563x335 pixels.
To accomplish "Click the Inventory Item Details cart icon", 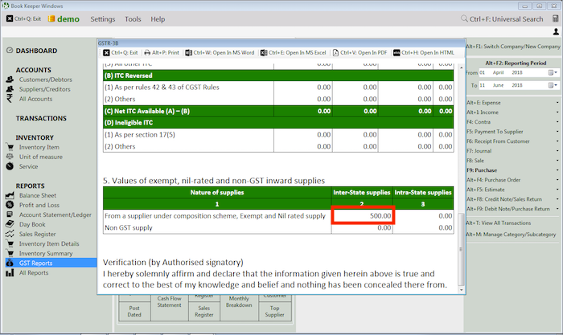I will 10,243.
